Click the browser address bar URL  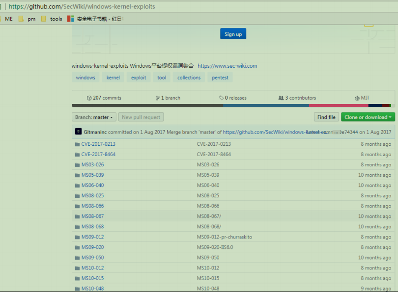(x=82, y=6)
